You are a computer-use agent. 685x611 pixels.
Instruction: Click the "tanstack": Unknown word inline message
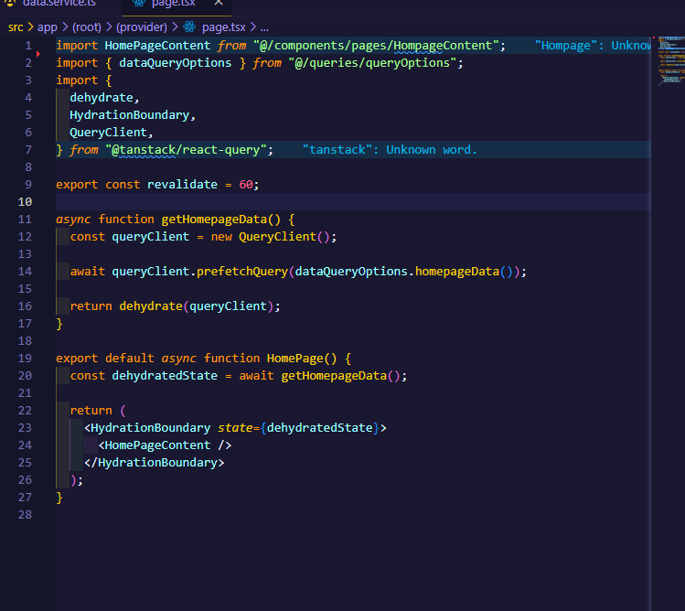pyautogui.click(x=390, y=150)
